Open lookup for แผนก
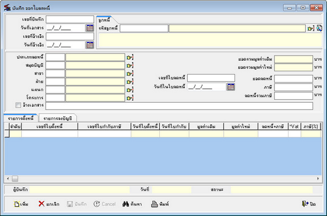Image resolution: width=327 pixels, height=216 pixels. click(x=130, y=90)
